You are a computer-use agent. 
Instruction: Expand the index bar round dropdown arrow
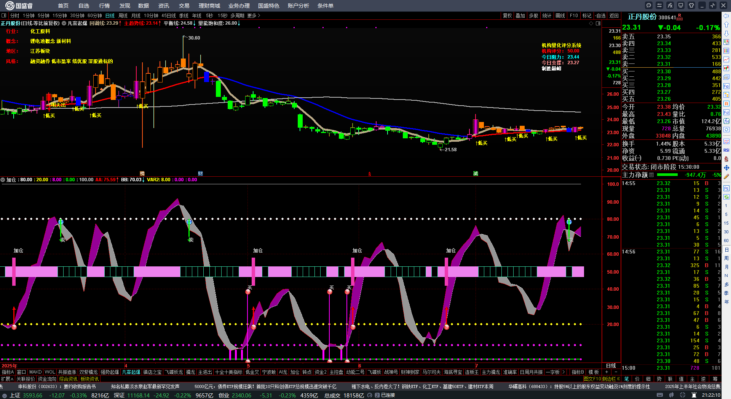tap(5, 395)
